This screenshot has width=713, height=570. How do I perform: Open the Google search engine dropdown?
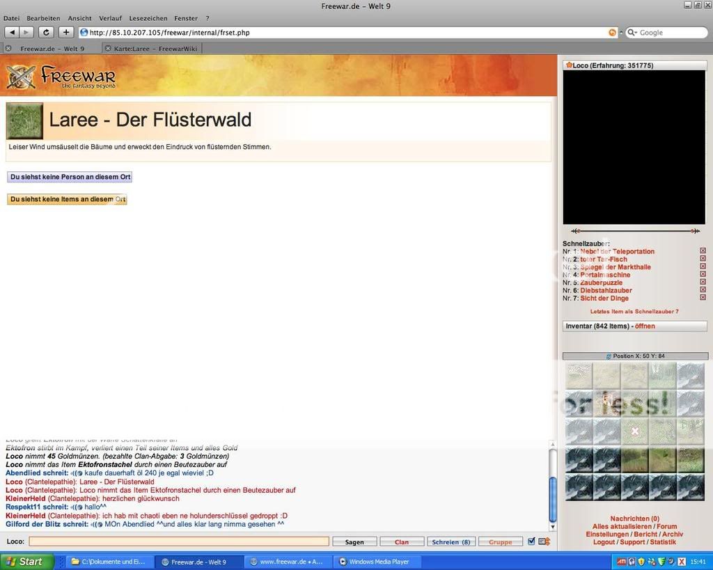[632, 33]
